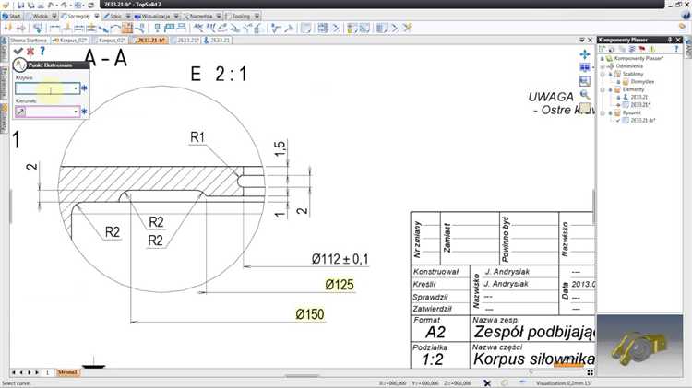This screenshot has width=692, height=388.
Task: Click the horizontal scrollbar below the drawing
Action: click(x=303, y=376)
